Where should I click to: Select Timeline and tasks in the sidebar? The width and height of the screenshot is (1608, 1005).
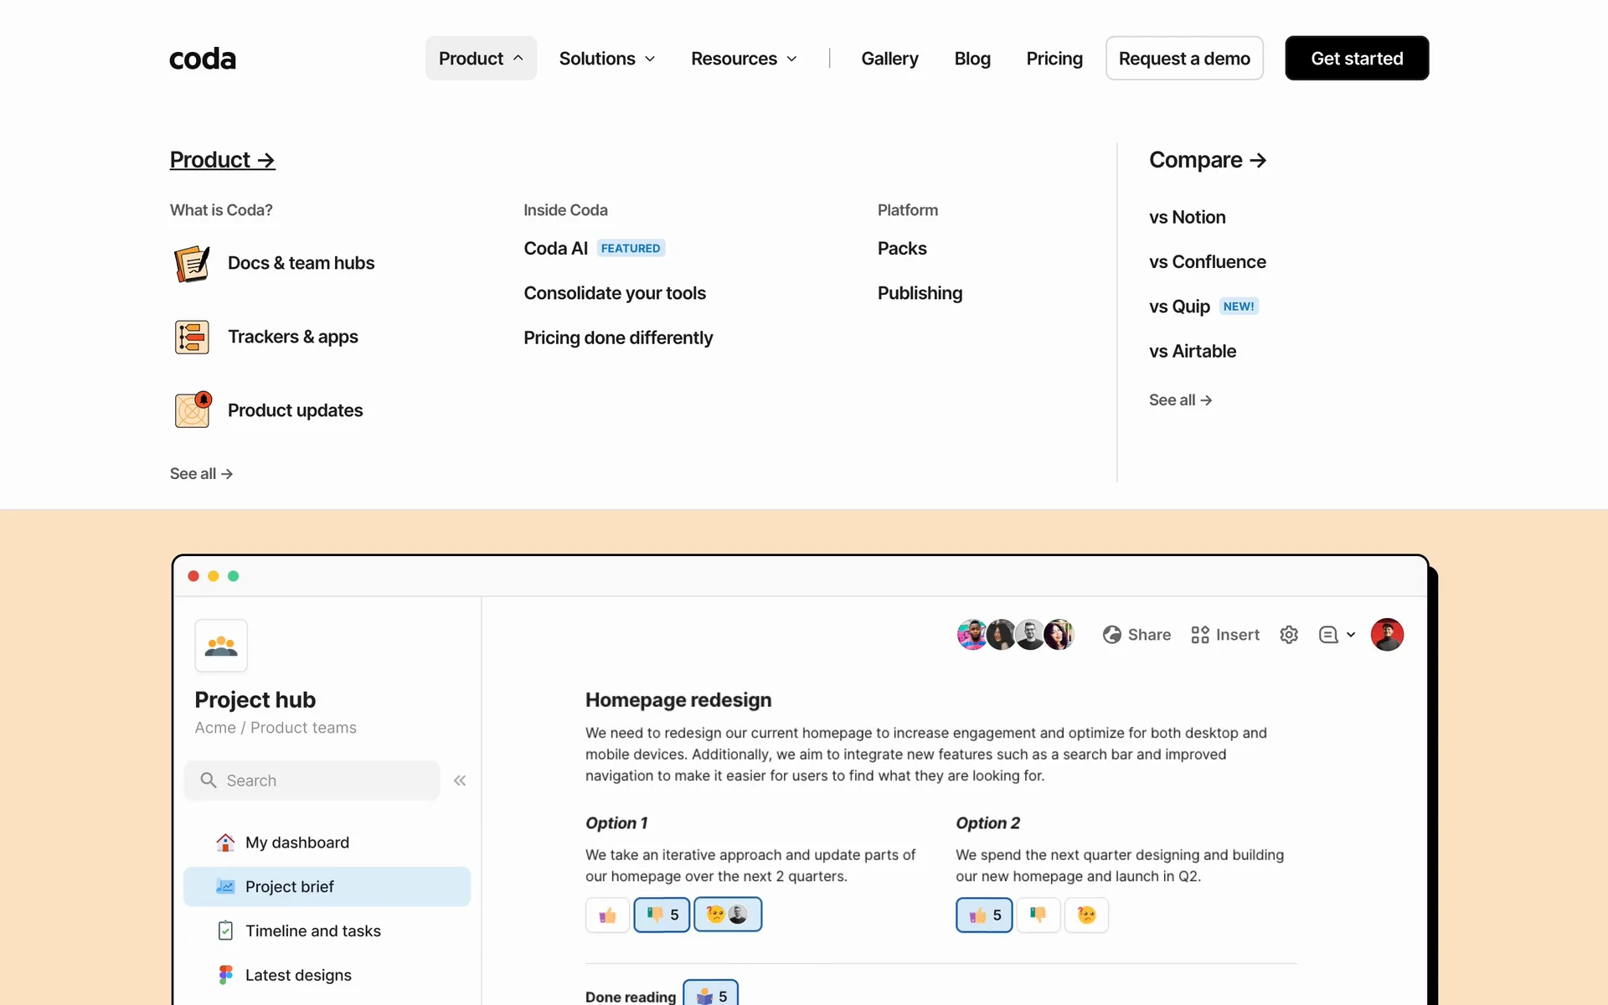(x=312, y=930)
